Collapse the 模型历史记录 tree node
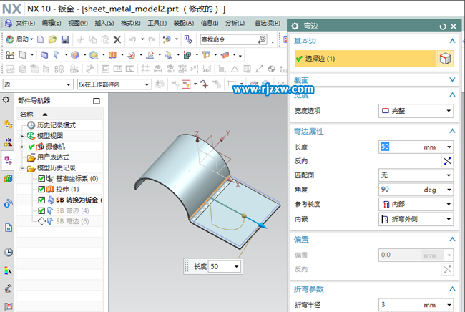This screenshot has width=465, height=312. [x=22, y=168]
